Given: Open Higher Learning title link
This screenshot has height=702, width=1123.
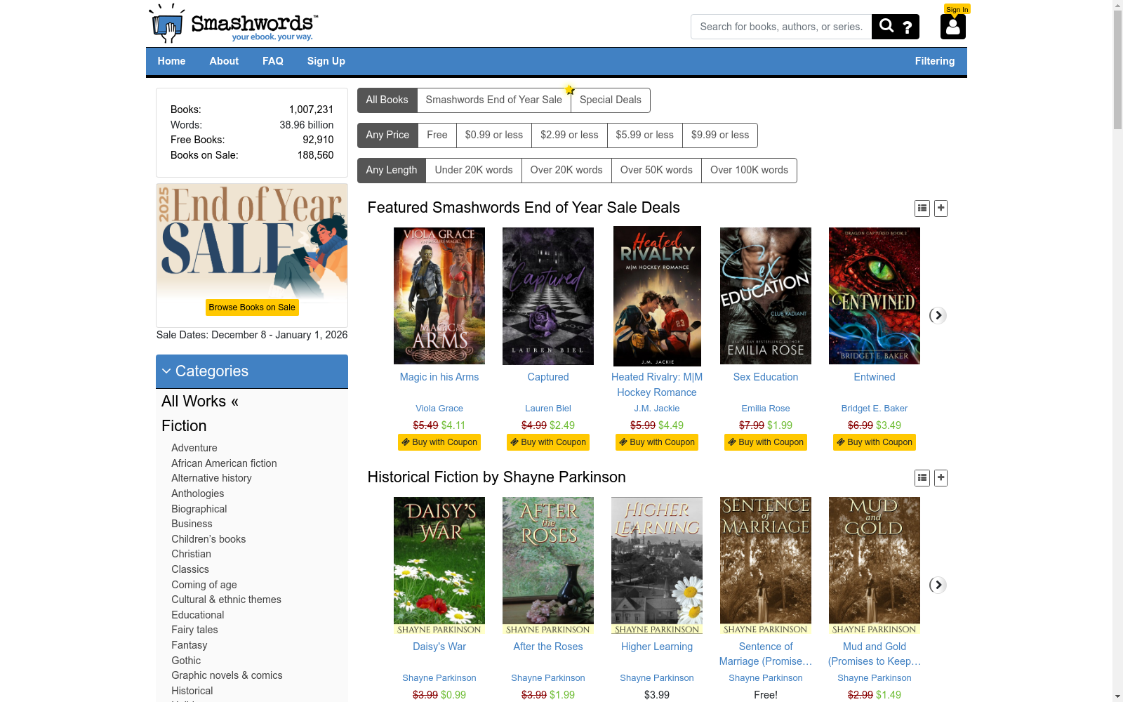Looking at the screenshot, I should (x=657, y=647).
